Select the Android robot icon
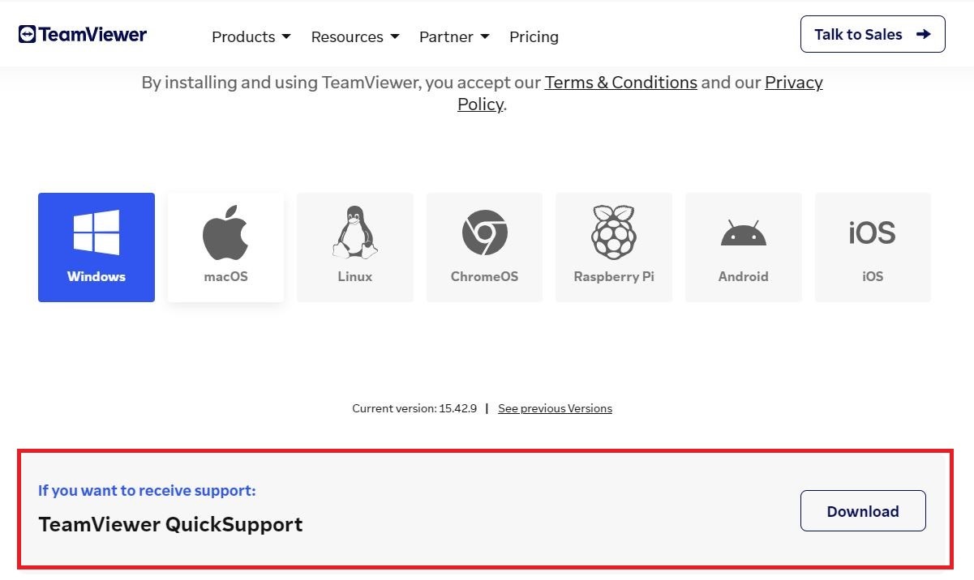The height and width of the screenshot is (580, 974). point(743,234)
